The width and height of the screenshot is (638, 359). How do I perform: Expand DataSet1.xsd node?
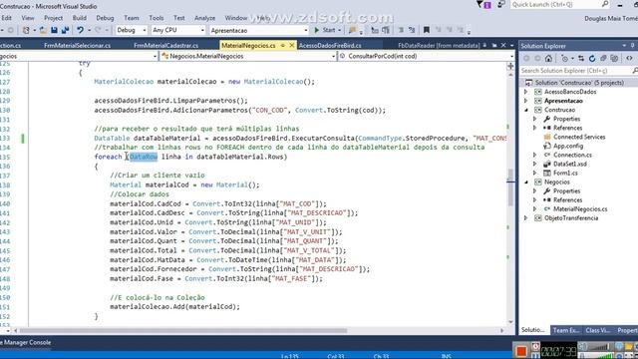coord(535,164)
